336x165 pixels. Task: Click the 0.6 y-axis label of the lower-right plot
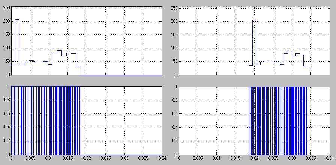(175, 113)
